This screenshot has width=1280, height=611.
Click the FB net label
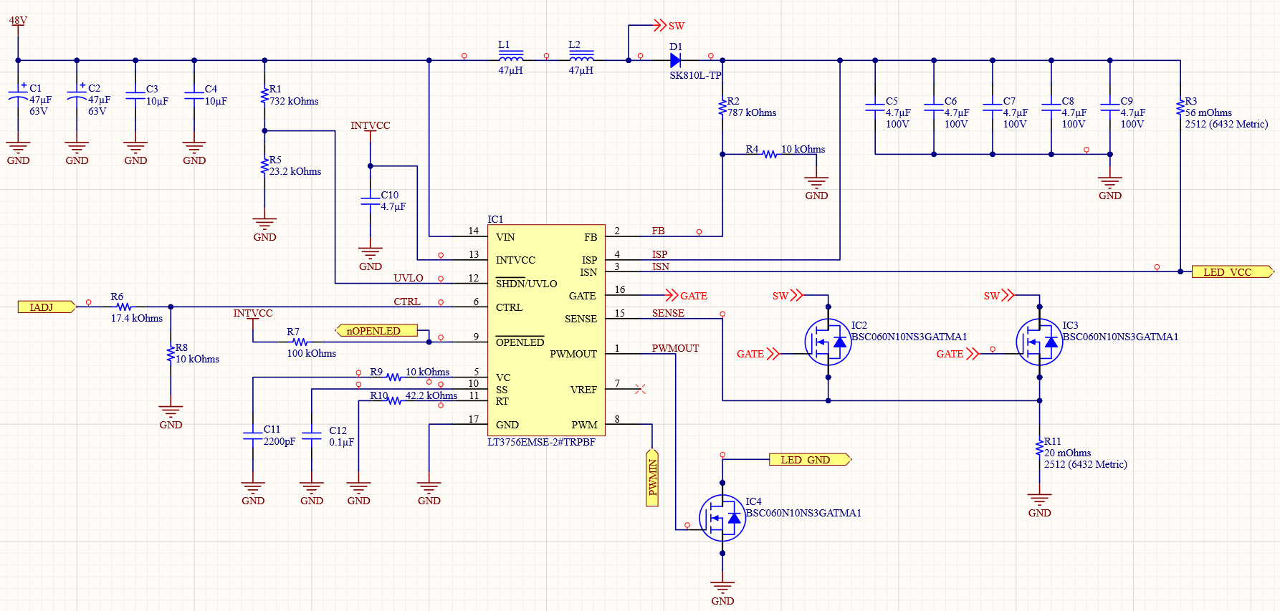click(658, 231)
